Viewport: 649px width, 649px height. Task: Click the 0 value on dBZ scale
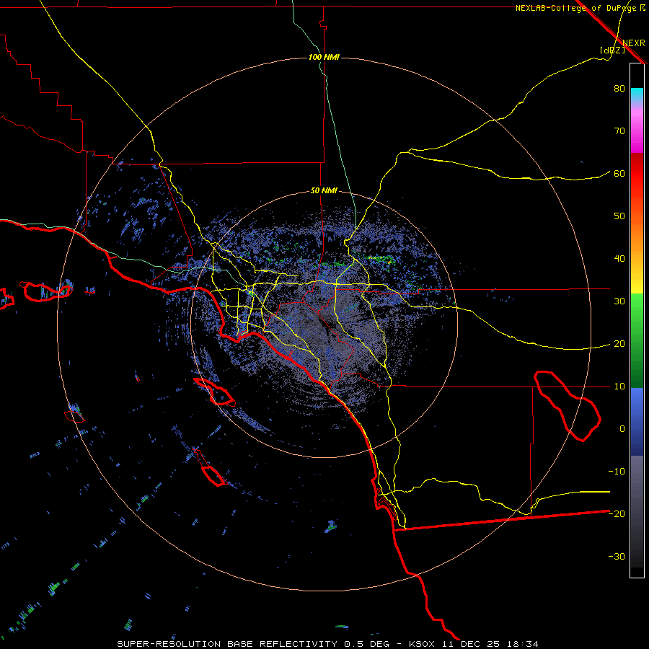click(622, 429)
